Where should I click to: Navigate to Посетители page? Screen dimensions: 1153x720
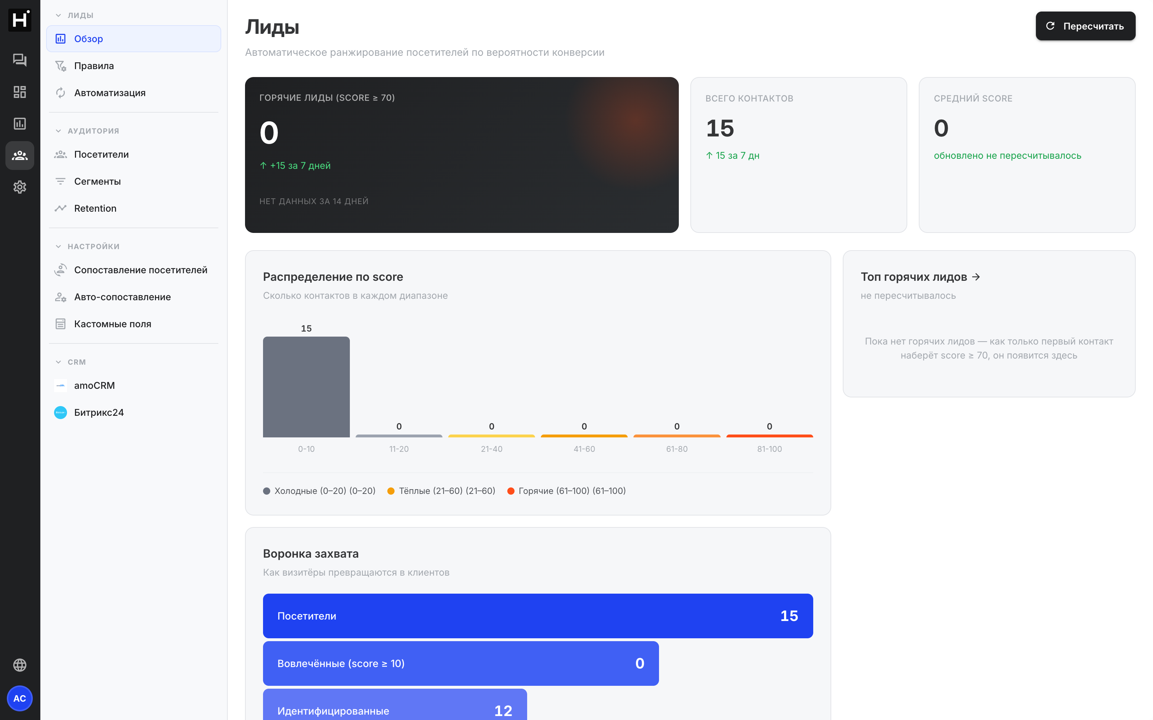(x=133, y=154)
